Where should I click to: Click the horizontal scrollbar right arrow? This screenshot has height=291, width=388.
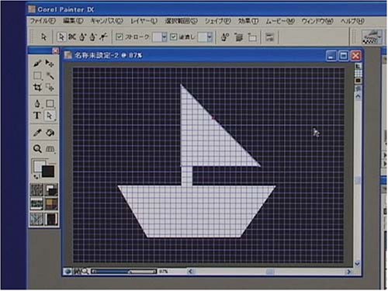(348, 272)
